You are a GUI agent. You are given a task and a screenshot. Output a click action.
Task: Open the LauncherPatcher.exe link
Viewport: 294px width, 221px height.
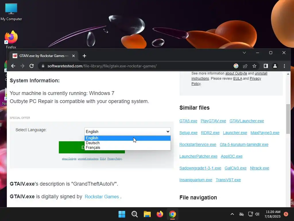point(198,156)
